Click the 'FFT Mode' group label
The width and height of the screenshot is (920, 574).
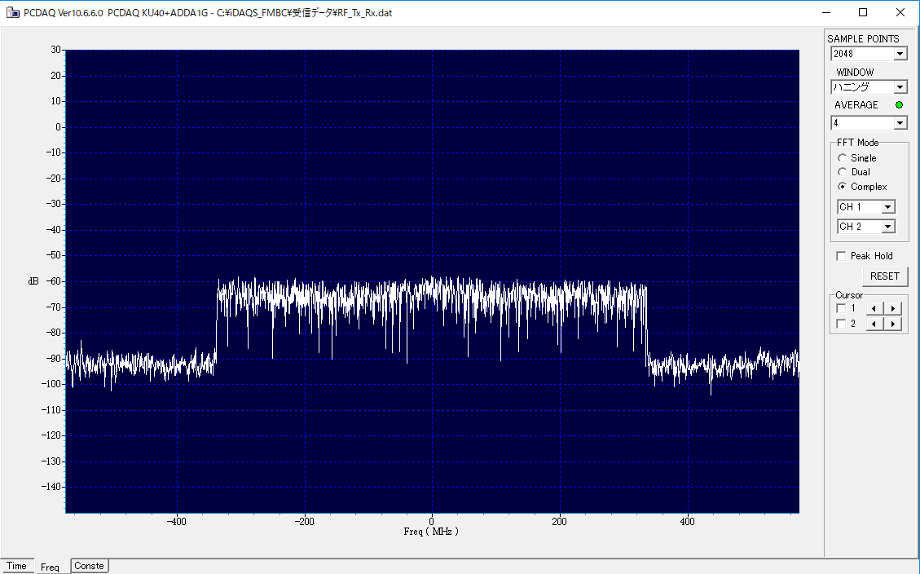pyautogui.click(x=858, y=143)
